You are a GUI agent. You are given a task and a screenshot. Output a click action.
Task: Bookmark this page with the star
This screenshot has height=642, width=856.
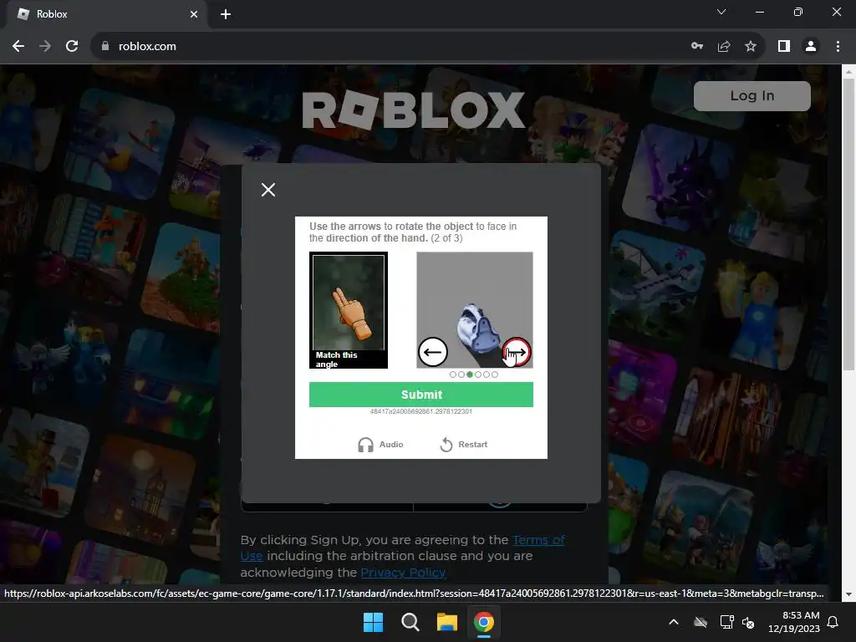click(751, 47)
